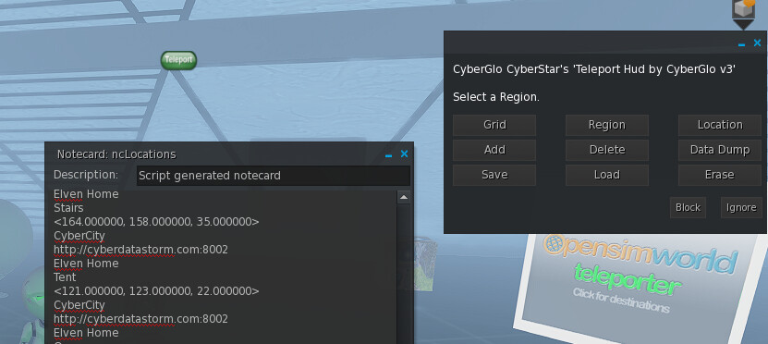
Task: Click the Erase button
Action: point(720,175)
